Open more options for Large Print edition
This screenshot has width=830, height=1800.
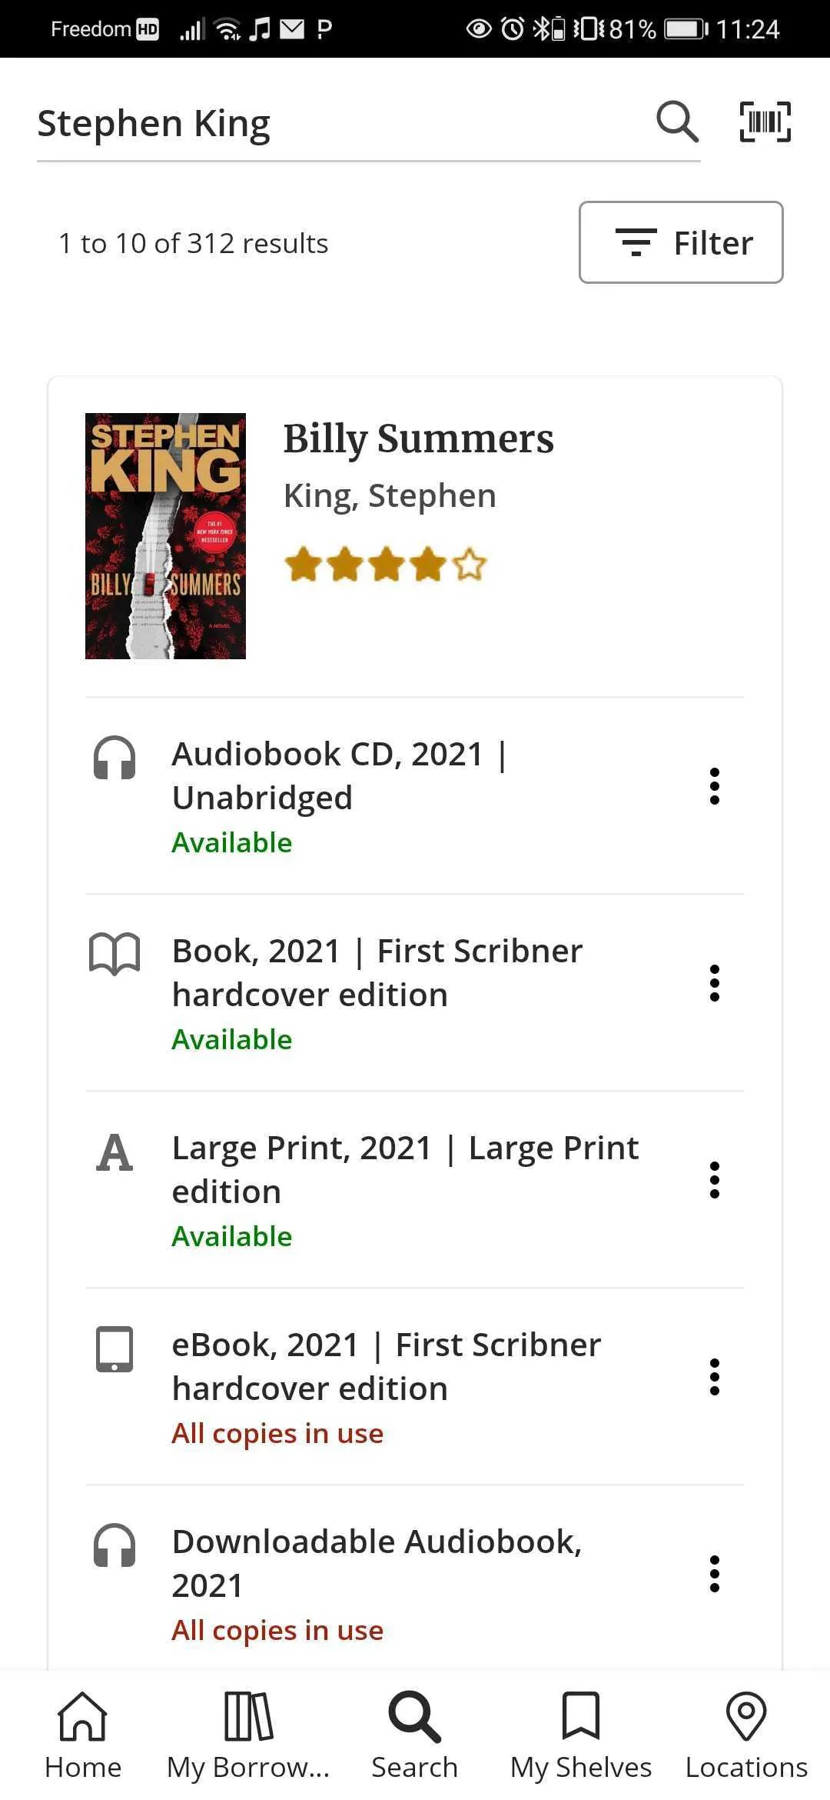coord(715,1180)
